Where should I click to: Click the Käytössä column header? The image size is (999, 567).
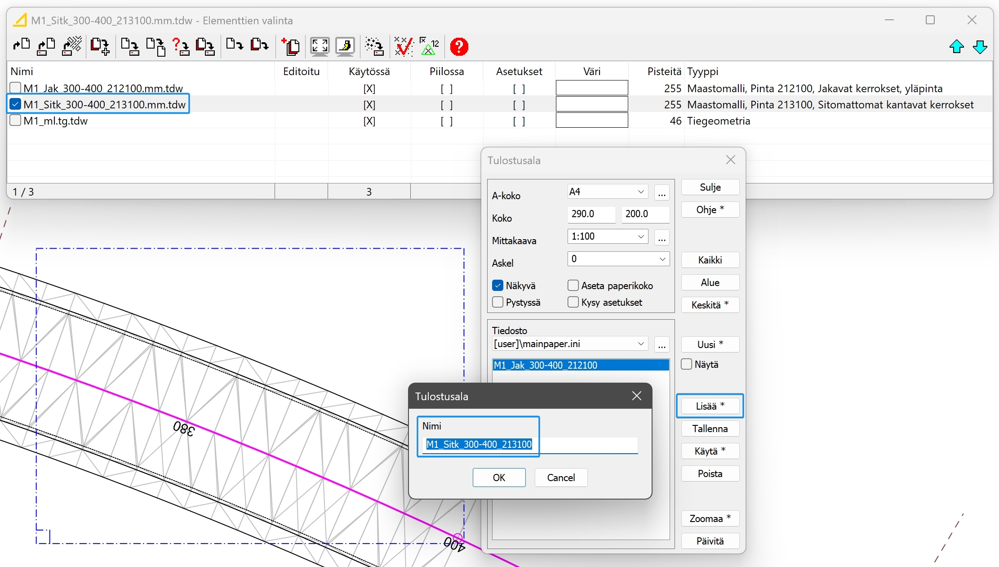click(x=369, y=71)
